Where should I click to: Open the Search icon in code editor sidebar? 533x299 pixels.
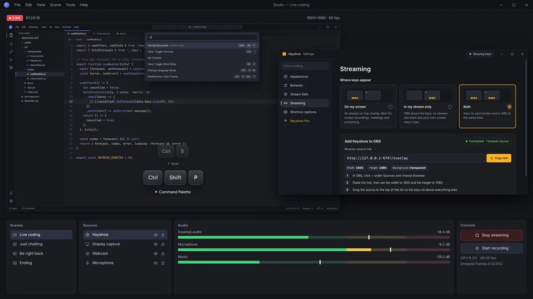(11, 44)
